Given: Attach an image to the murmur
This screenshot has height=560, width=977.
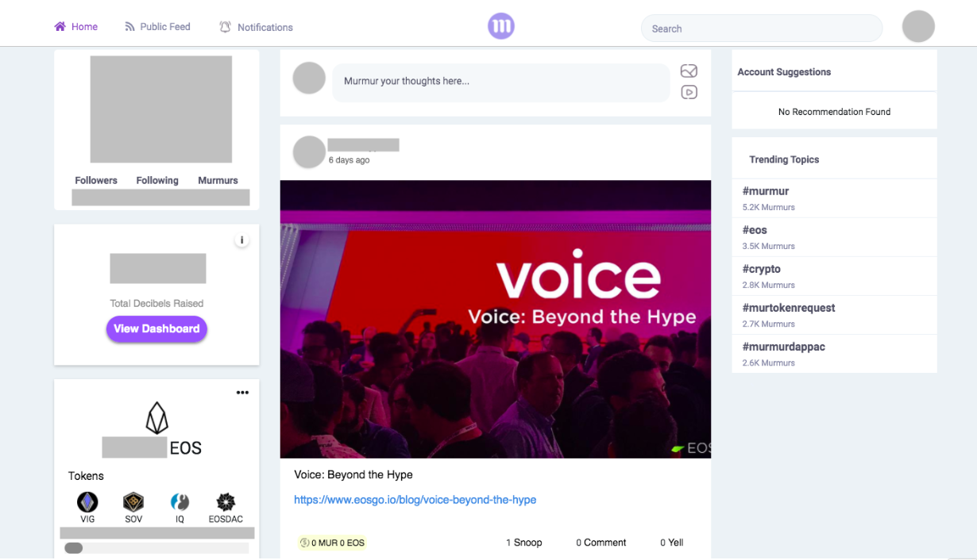Looking at the screenshot, I should coord(689,71).
